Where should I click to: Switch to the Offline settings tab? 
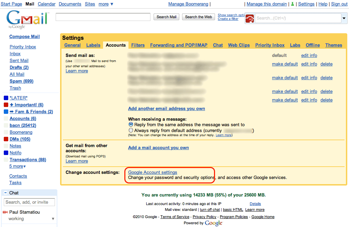(313, 45)
